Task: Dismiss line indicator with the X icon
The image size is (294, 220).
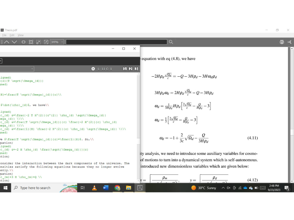Action: point(93,69)
